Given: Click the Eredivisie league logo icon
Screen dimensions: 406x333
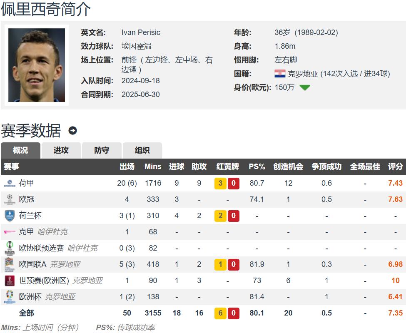Looking at the screenshot, I should coord(10,183).
